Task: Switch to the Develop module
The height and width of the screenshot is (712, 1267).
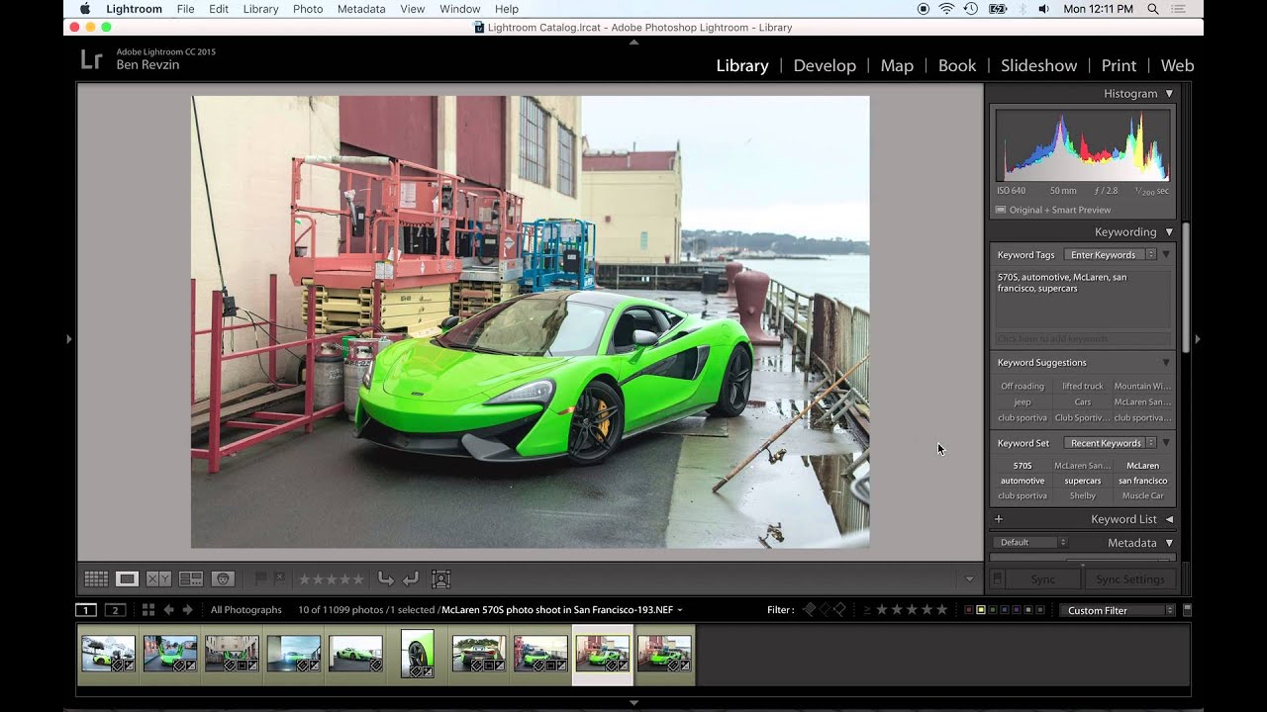Action: tap(825, 65)
